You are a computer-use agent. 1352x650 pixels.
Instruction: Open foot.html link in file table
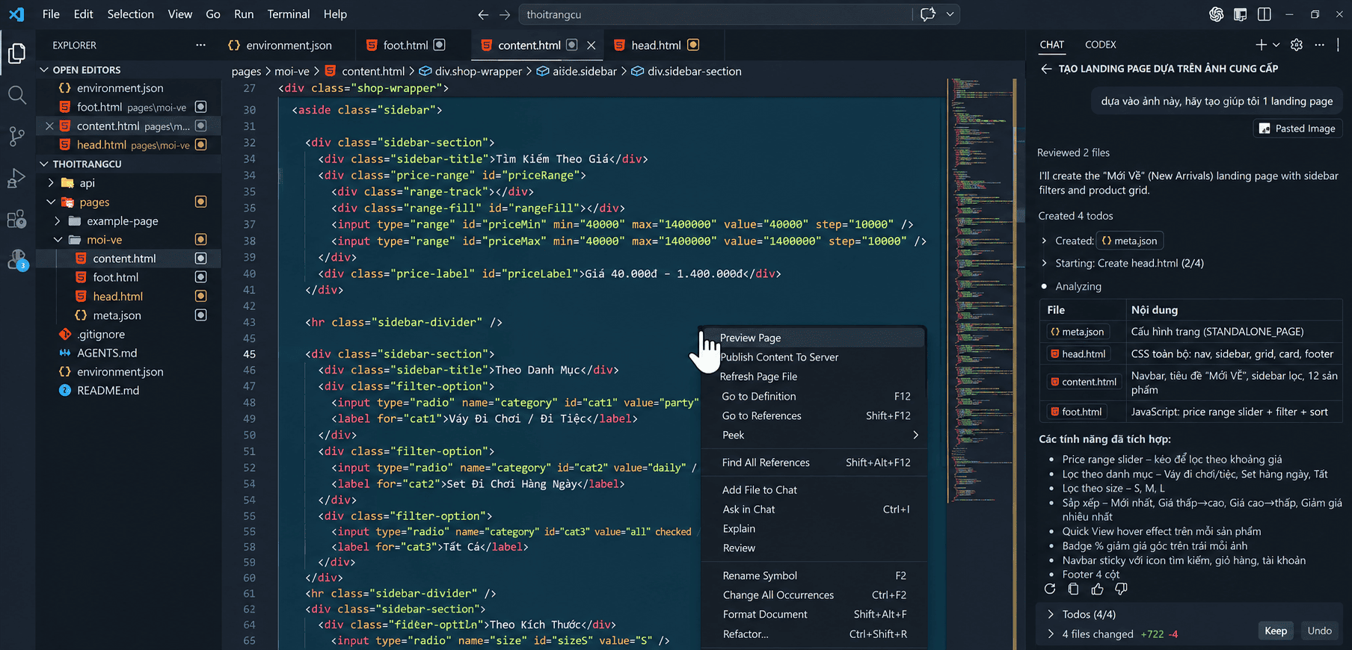point(1077,412)
